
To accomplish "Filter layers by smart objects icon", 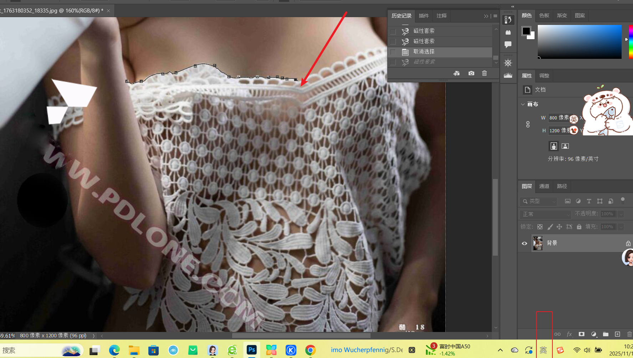I will (x=611, y=201).
